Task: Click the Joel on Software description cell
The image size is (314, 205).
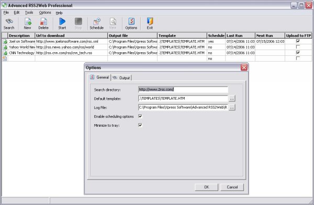Action: pyautogui.click(x=21, y=42)
